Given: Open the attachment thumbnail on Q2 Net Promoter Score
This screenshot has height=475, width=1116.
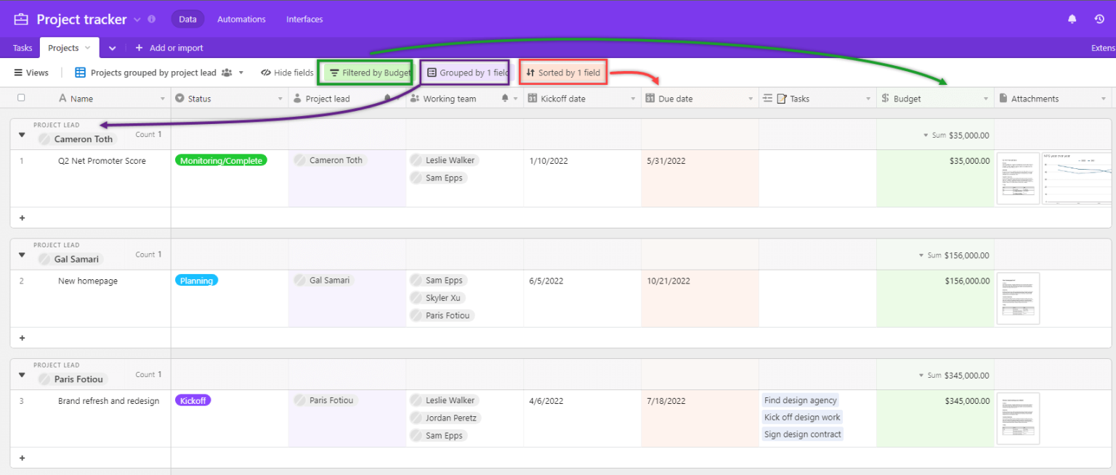Looking at the screenshot, I should tap(1018, 178).
